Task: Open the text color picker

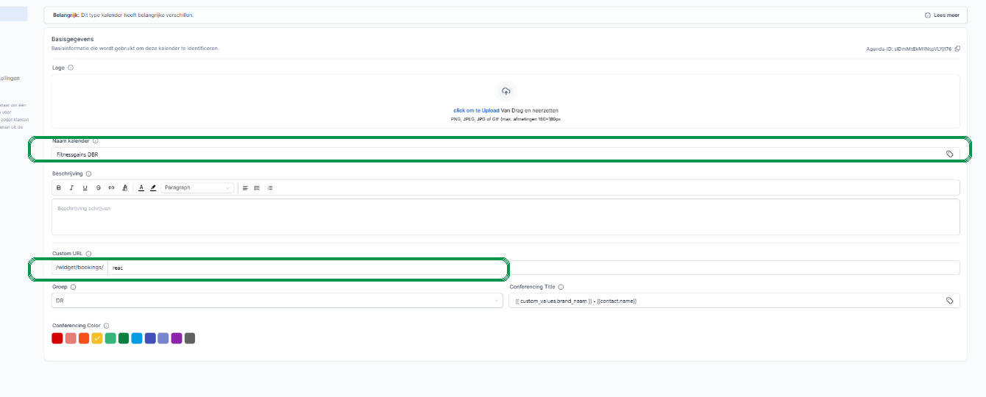Action: point(141,187)
